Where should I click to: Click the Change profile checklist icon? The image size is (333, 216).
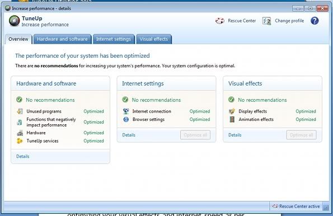tap(266, 21)
